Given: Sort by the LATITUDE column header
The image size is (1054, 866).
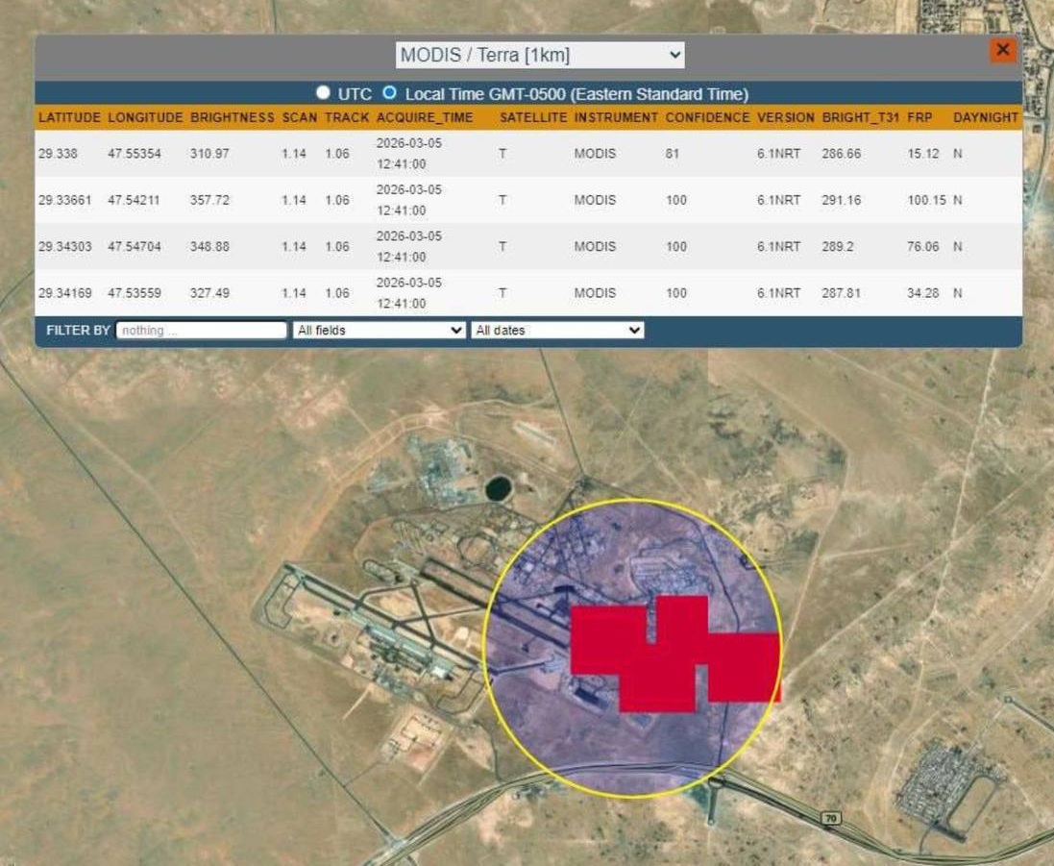Looking at the screenshot, I should [x=69, y=117].
